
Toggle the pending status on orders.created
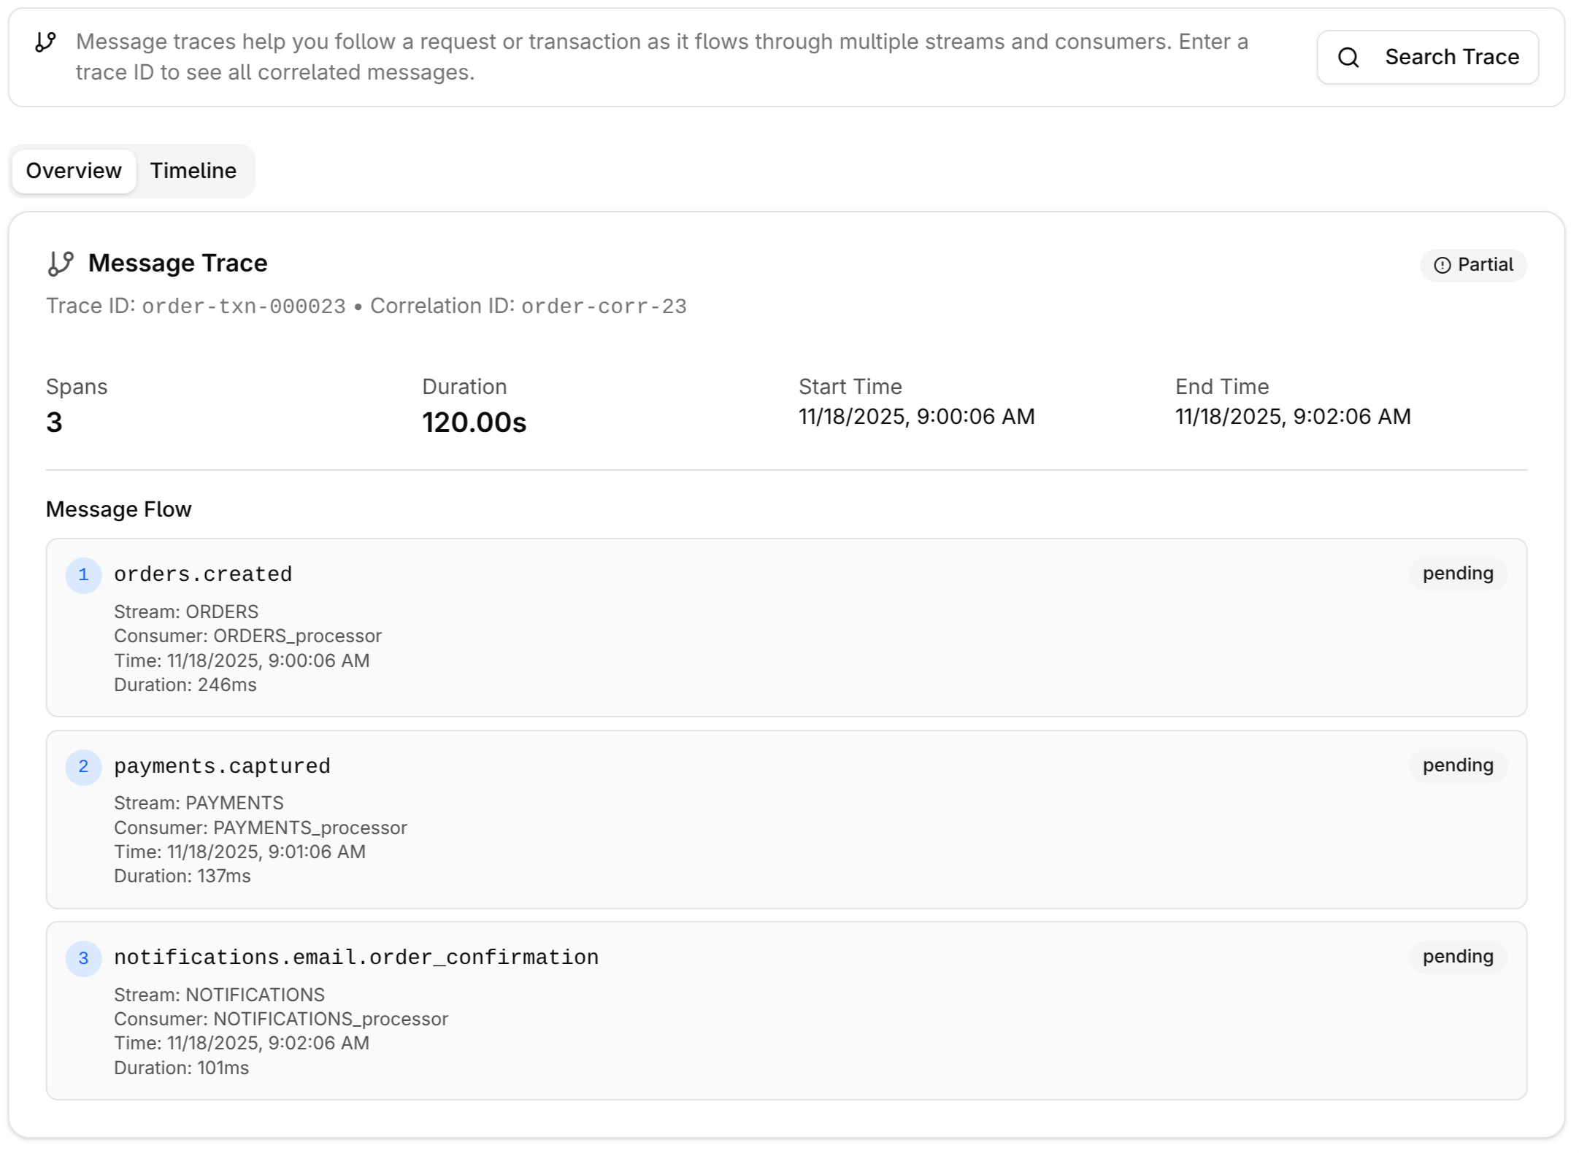[x=1457, y=574]
